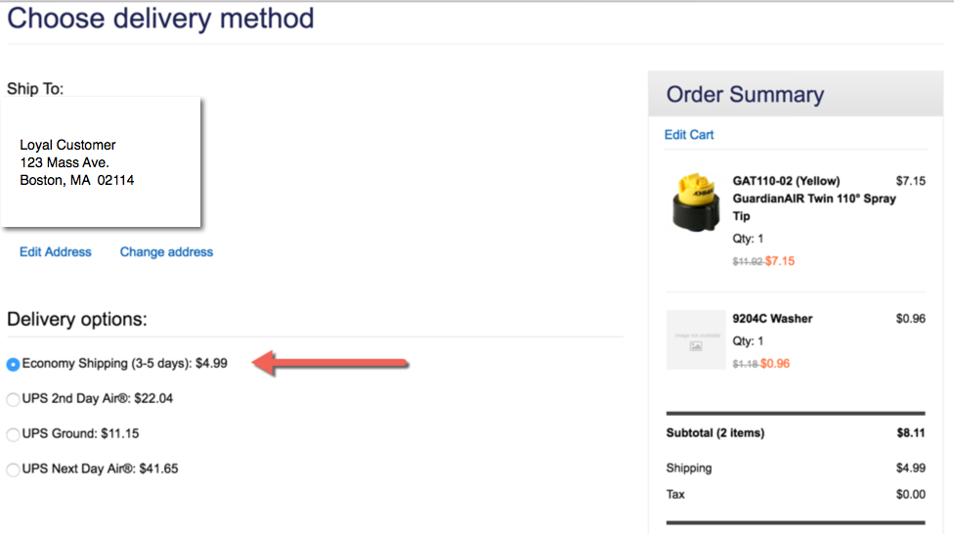Open the GAT110-02 (Yellow) product title
Viewport: 954px width, 534px height.
pos(786,181)
